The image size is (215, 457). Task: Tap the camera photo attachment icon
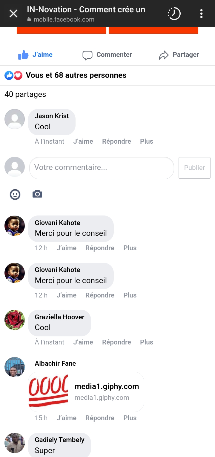(37, 194)
